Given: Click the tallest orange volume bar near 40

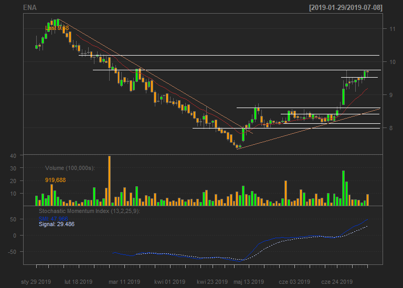Looking at the screenshot, I should pos(110,181).
